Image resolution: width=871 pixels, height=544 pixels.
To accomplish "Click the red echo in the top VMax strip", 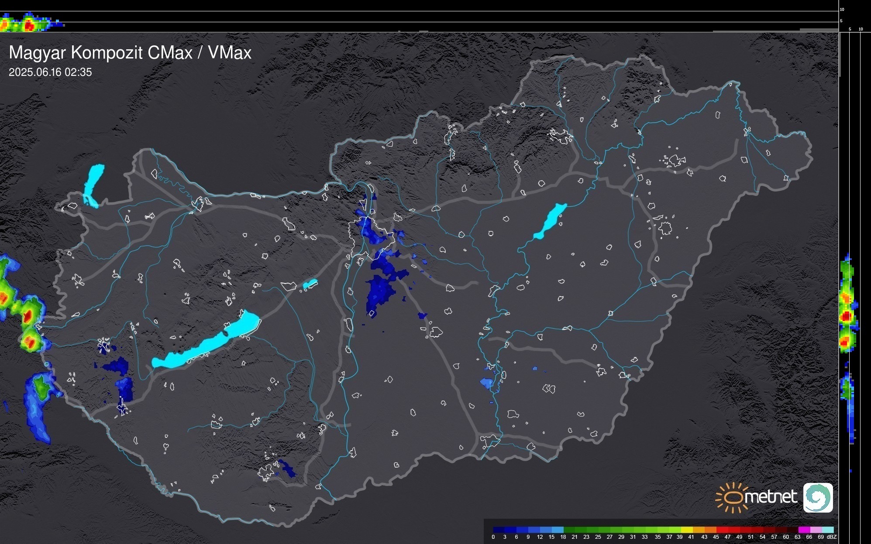I will click(x=29, y=25).
